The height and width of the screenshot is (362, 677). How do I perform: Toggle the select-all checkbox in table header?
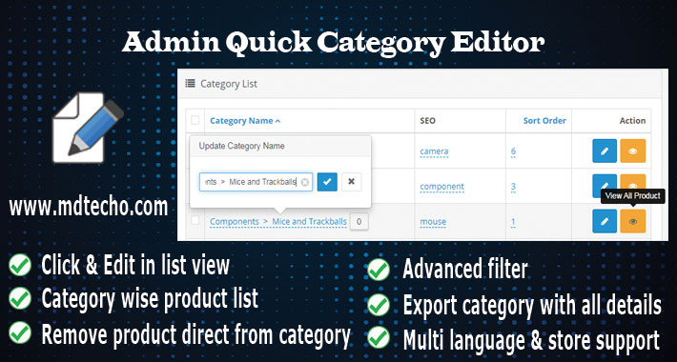(x=195, y=120)
